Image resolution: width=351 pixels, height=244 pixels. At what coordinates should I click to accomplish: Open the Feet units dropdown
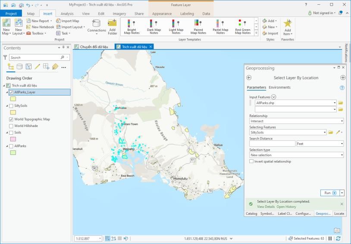pos(342,144)
